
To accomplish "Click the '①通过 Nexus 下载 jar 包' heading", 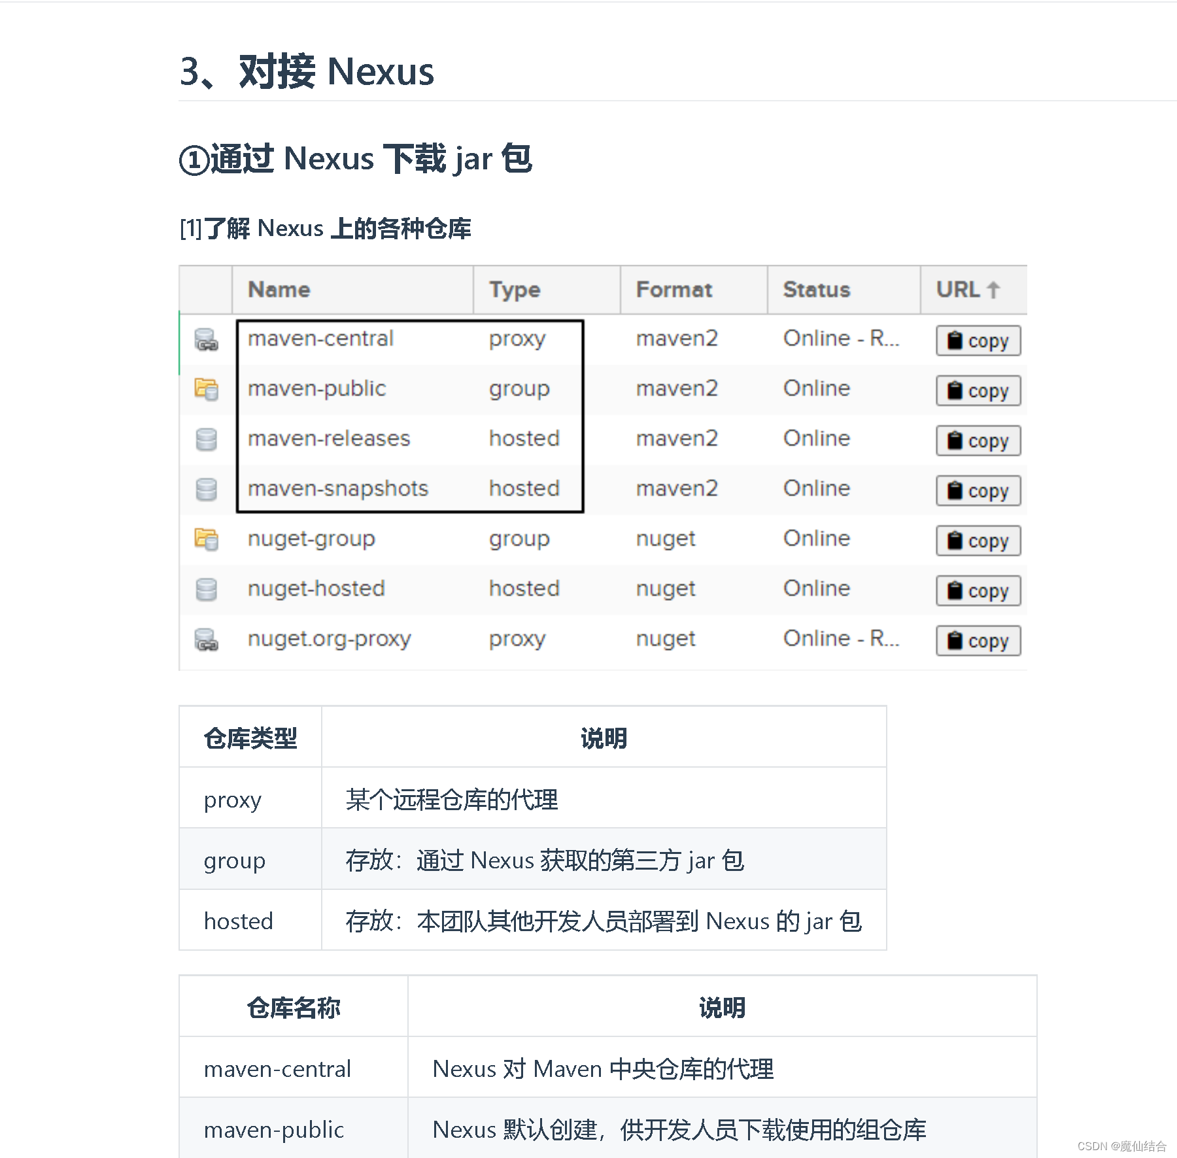I will coord(356,159).
